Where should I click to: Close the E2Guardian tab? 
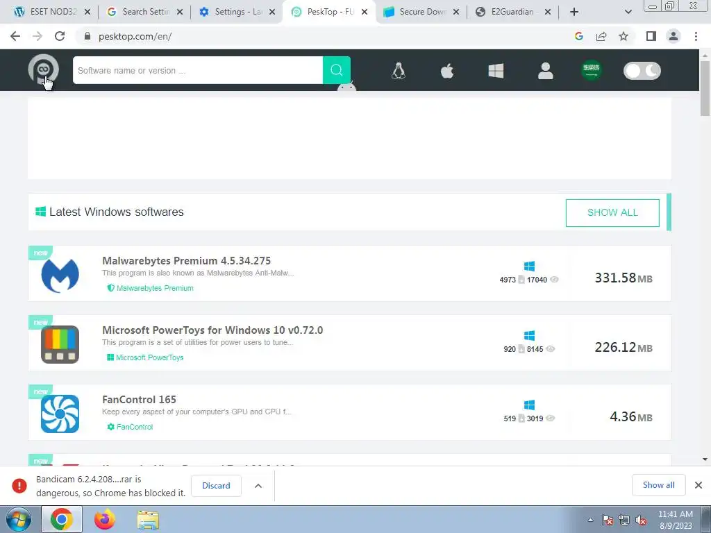tap(548, 12)
